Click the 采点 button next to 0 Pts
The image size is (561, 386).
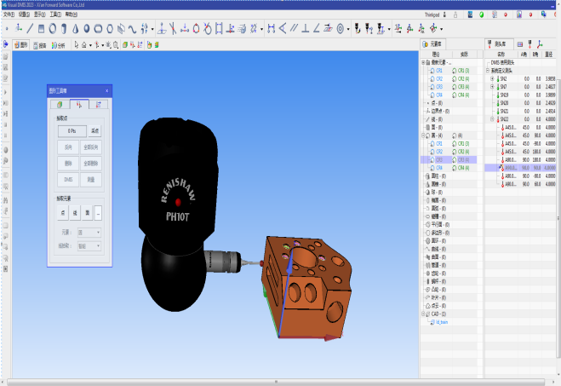[x=94, y=131]
